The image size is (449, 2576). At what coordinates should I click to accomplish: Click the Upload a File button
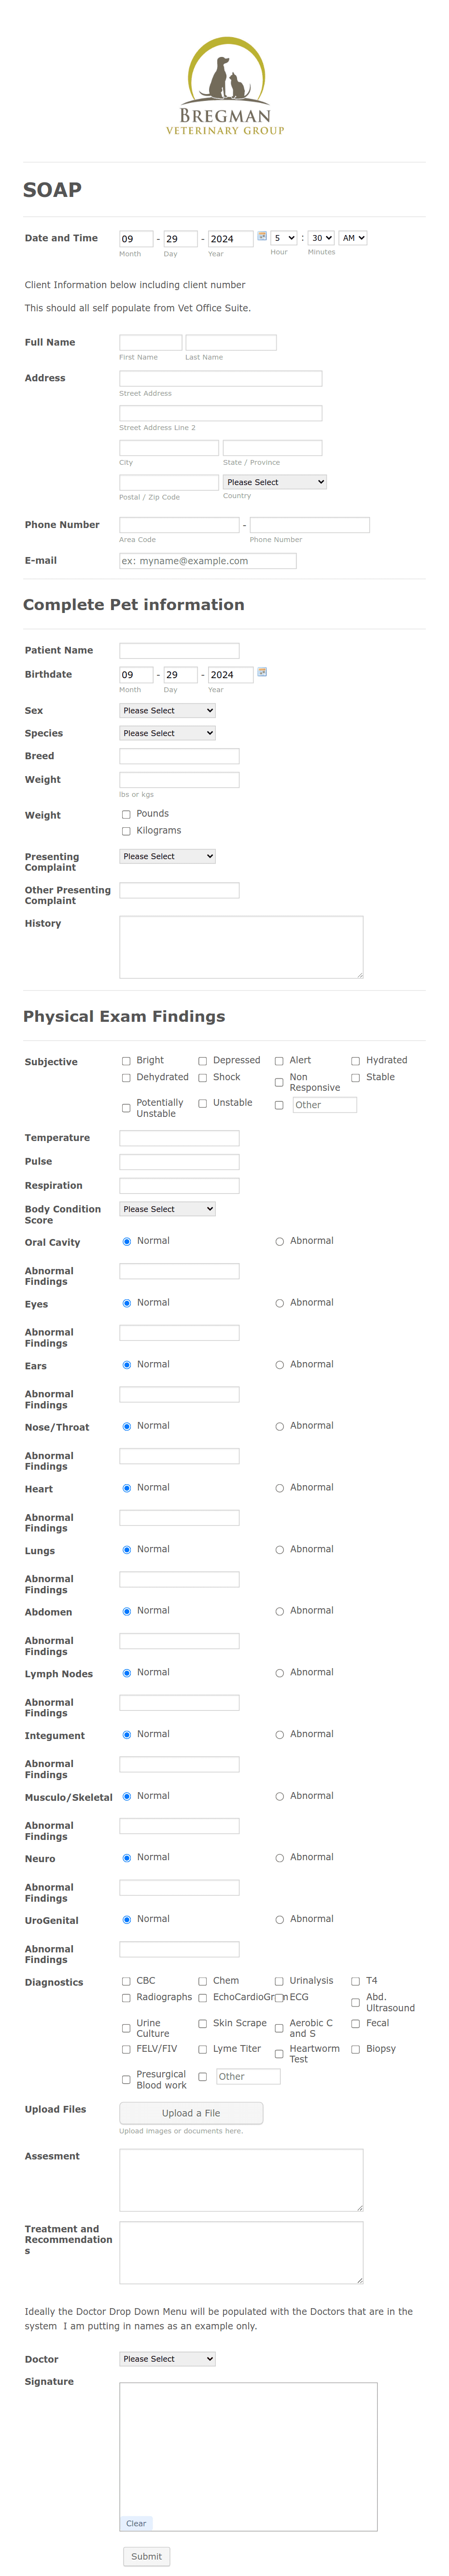(191, 2113)
